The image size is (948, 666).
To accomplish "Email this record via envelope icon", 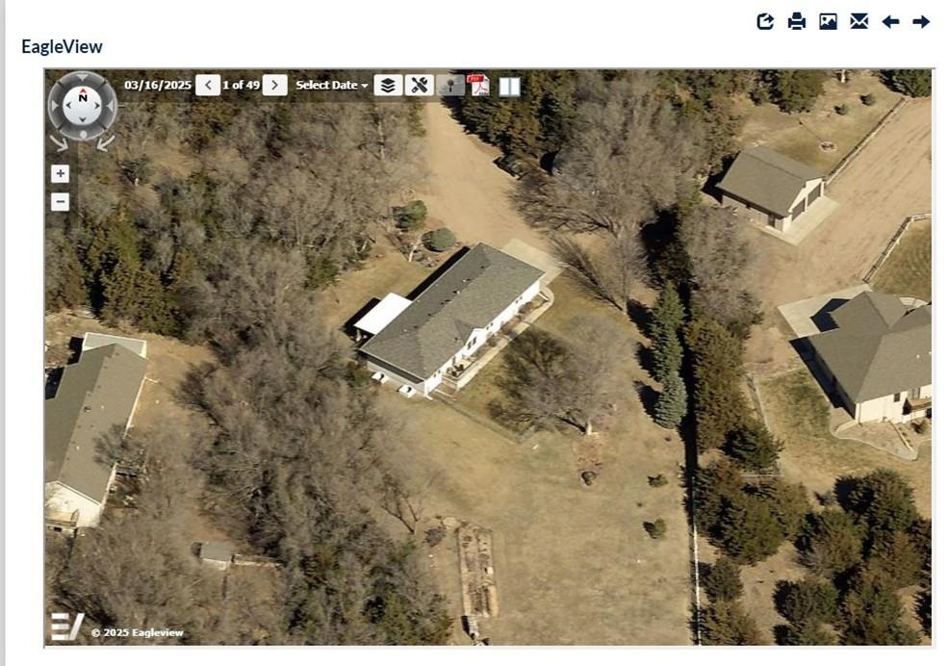I will pos(859,22).
